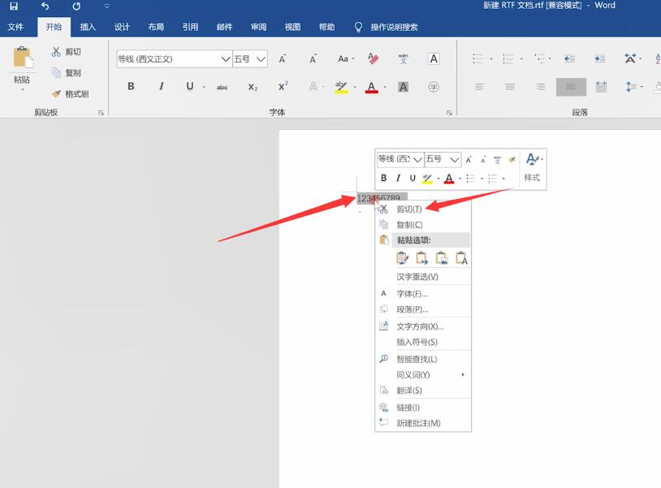This screenshot has width=661, height=488.
Task: Open ribbon highlight color dropdown arrow
Action: point(355,87)
